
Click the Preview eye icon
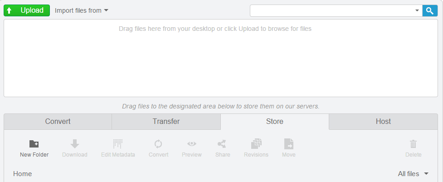tap(191, 144)
